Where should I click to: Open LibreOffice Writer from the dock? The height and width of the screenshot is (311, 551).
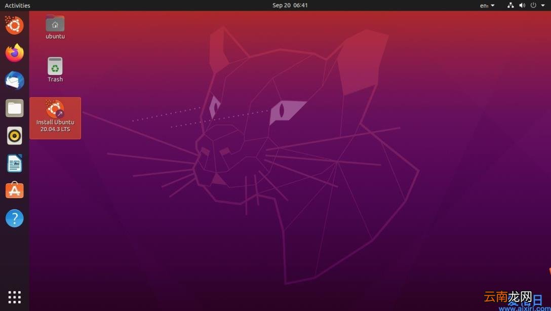[x=14, y=163]
